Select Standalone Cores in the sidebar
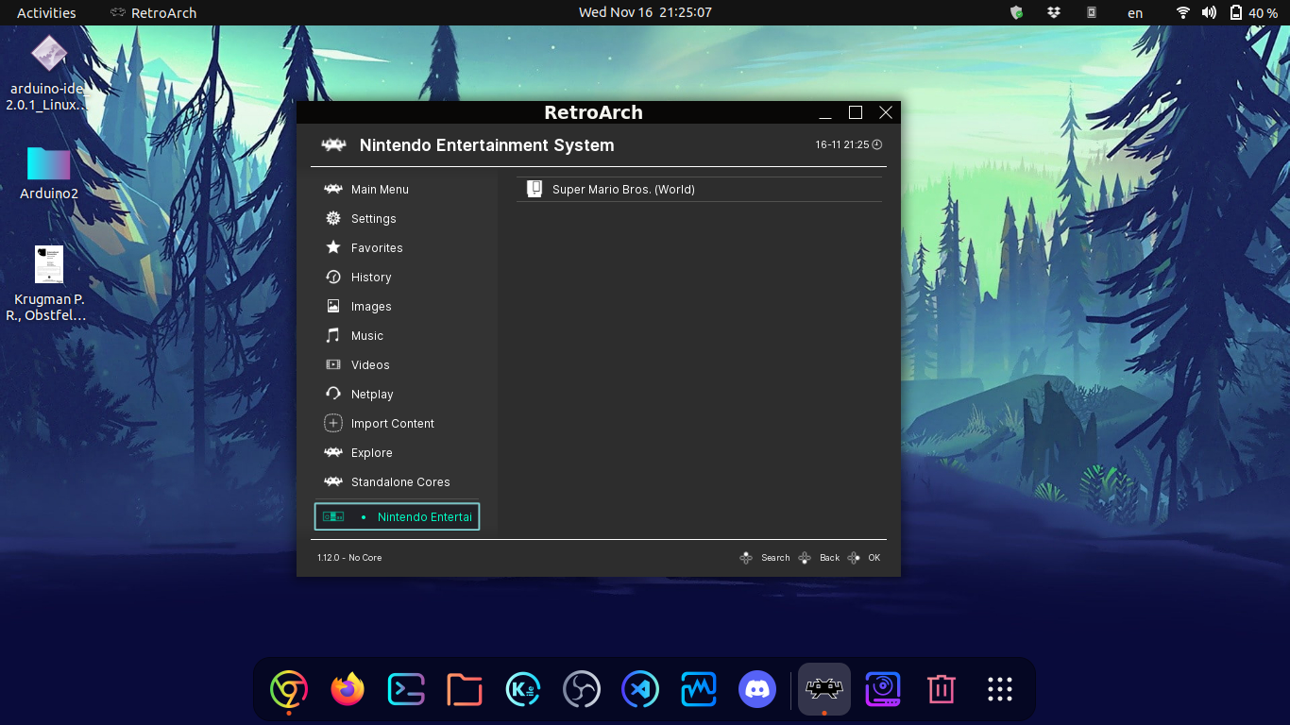Viewport: 1290px width, 725px height. pos(399,482)
